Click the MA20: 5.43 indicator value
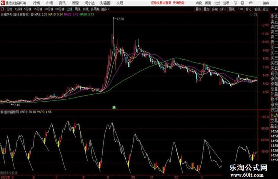Screen dimensions: 278x179 71,14
